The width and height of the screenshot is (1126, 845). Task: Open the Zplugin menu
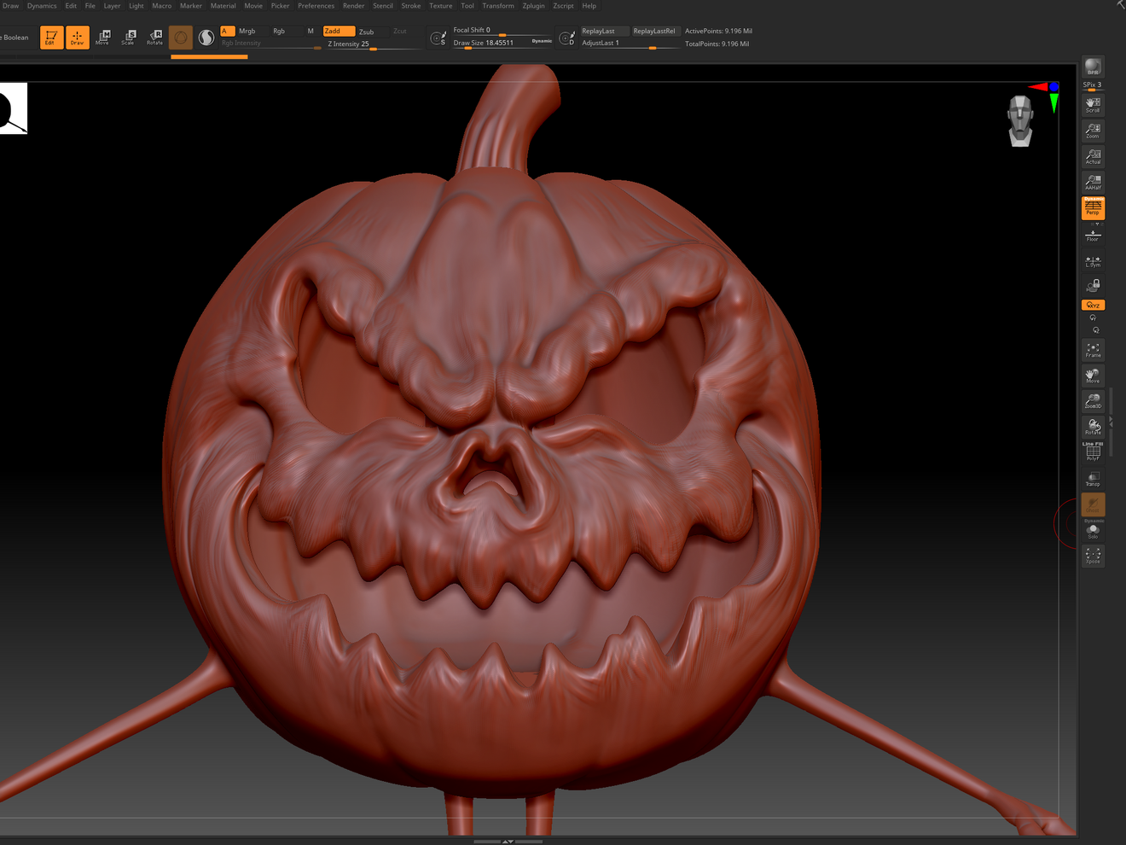tap(534, 6)
